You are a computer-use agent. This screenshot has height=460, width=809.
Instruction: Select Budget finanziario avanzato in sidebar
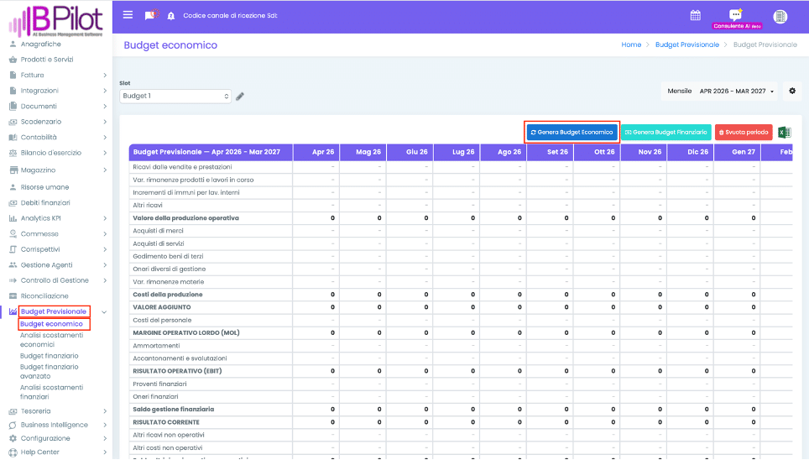tap(49, 371)
